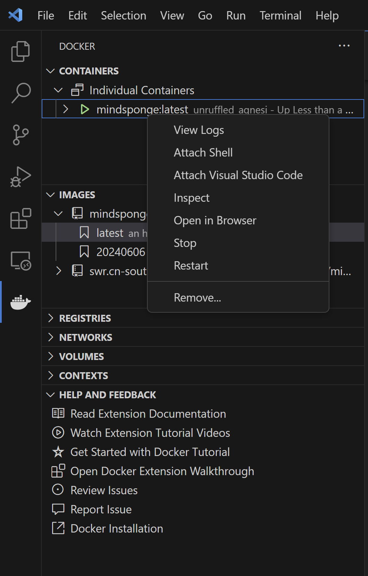This screenshot has width=368, height=576.
Task: Open Remote Explorer view
Action: (21, 261)
